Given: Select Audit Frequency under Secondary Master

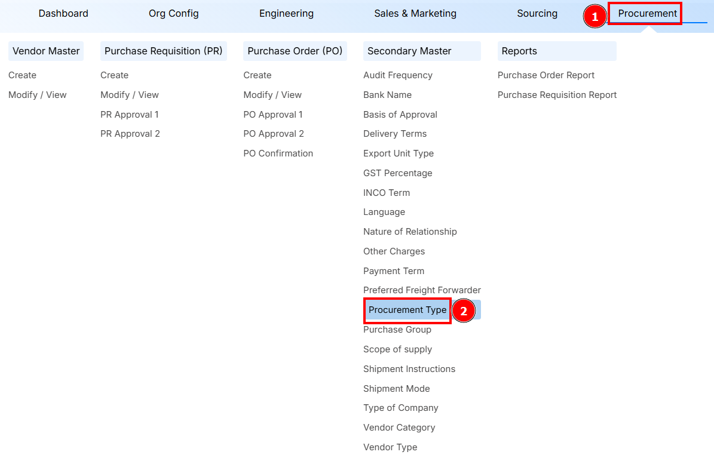Looking at the screenshot, I should (397, 75).
